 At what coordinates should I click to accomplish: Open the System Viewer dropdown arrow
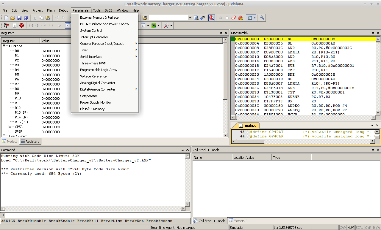158,26
